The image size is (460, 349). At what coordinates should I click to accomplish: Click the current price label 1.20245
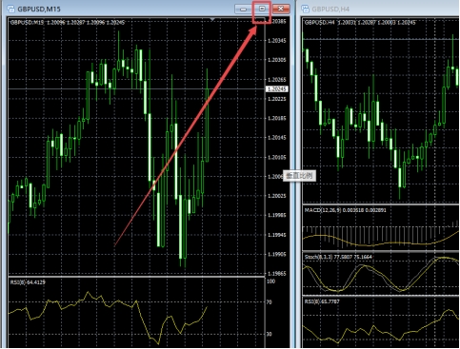(x=277, y=89)
